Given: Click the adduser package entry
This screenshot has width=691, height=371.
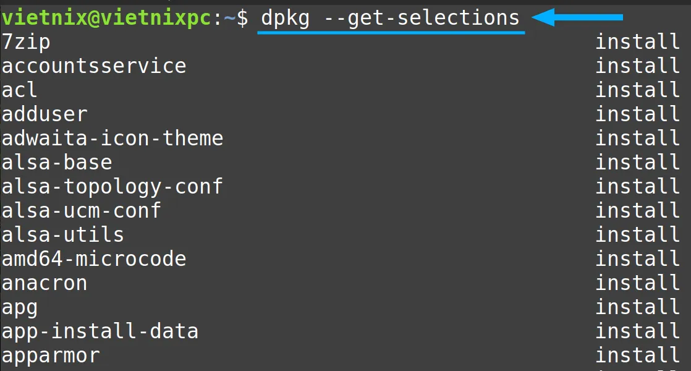Looking at the screenshot, I should point(45,114).
